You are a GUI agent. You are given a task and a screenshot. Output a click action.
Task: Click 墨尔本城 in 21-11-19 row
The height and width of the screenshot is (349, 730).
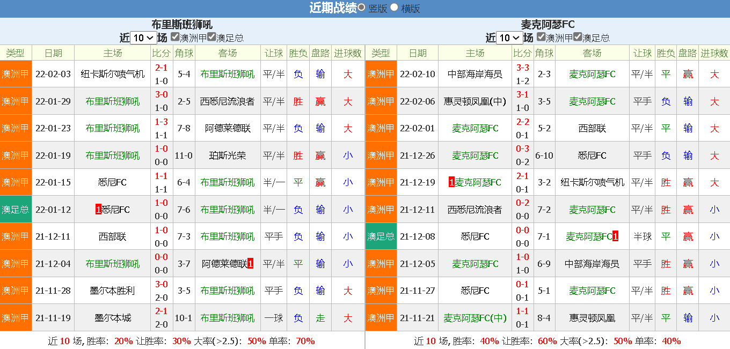(x=113, y=318)
